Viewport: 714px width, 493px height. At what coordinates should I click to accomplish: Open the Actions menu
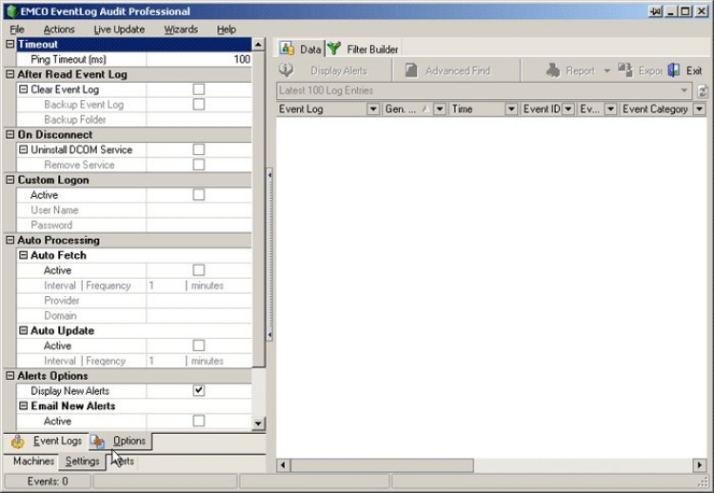(x=59, y=30)
